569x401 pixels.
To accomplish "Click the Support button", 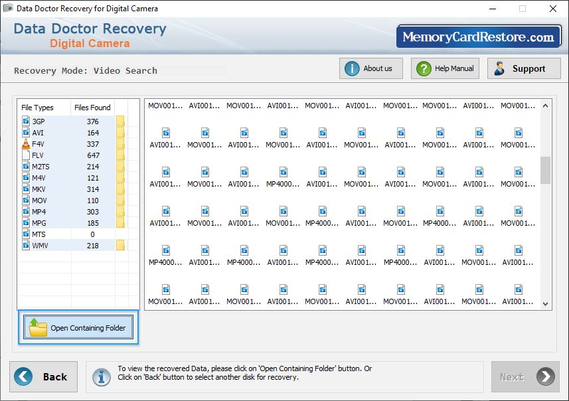I will pos(524,68).
